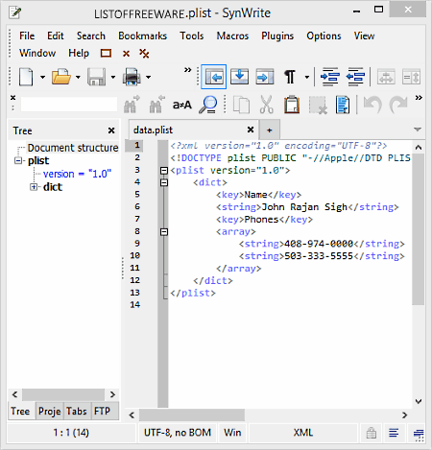Switch to the Proje panel tab
Screen dimensions: 432x450
(50, 411)
